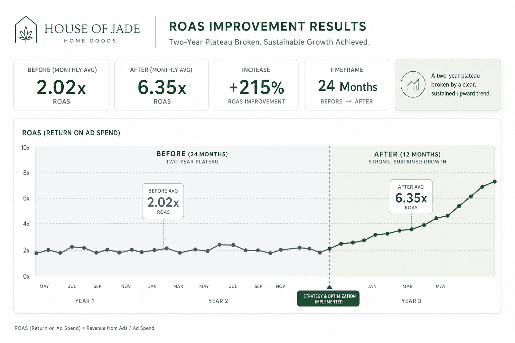This screenshot has width=515, height=343.
Task: Open the After monthly avg 6.35x card
Action: click(161, 85)
